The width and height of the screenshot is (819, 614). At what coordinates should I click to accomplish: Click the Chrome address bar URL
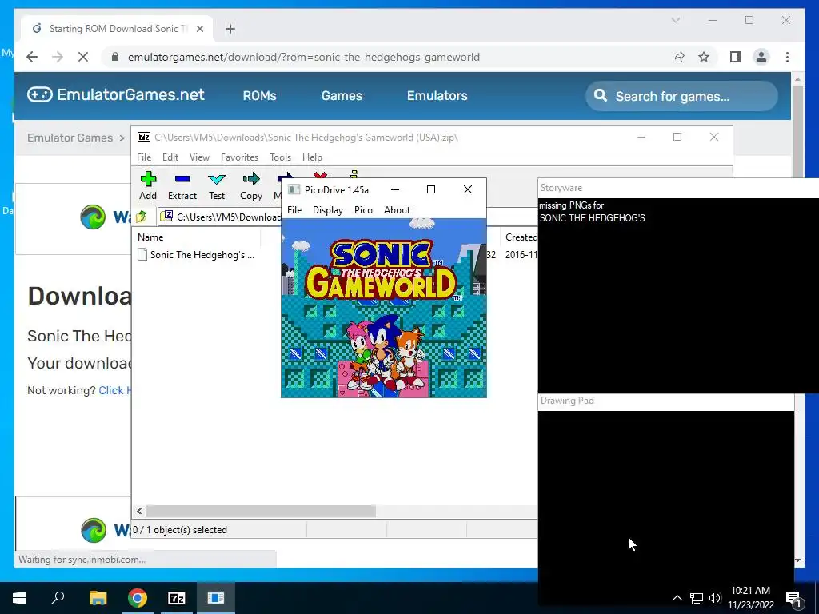tap(304, 57)
